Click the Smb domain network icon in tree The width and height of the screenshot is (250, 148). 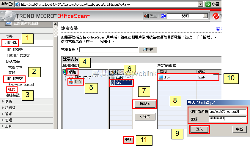71,82
